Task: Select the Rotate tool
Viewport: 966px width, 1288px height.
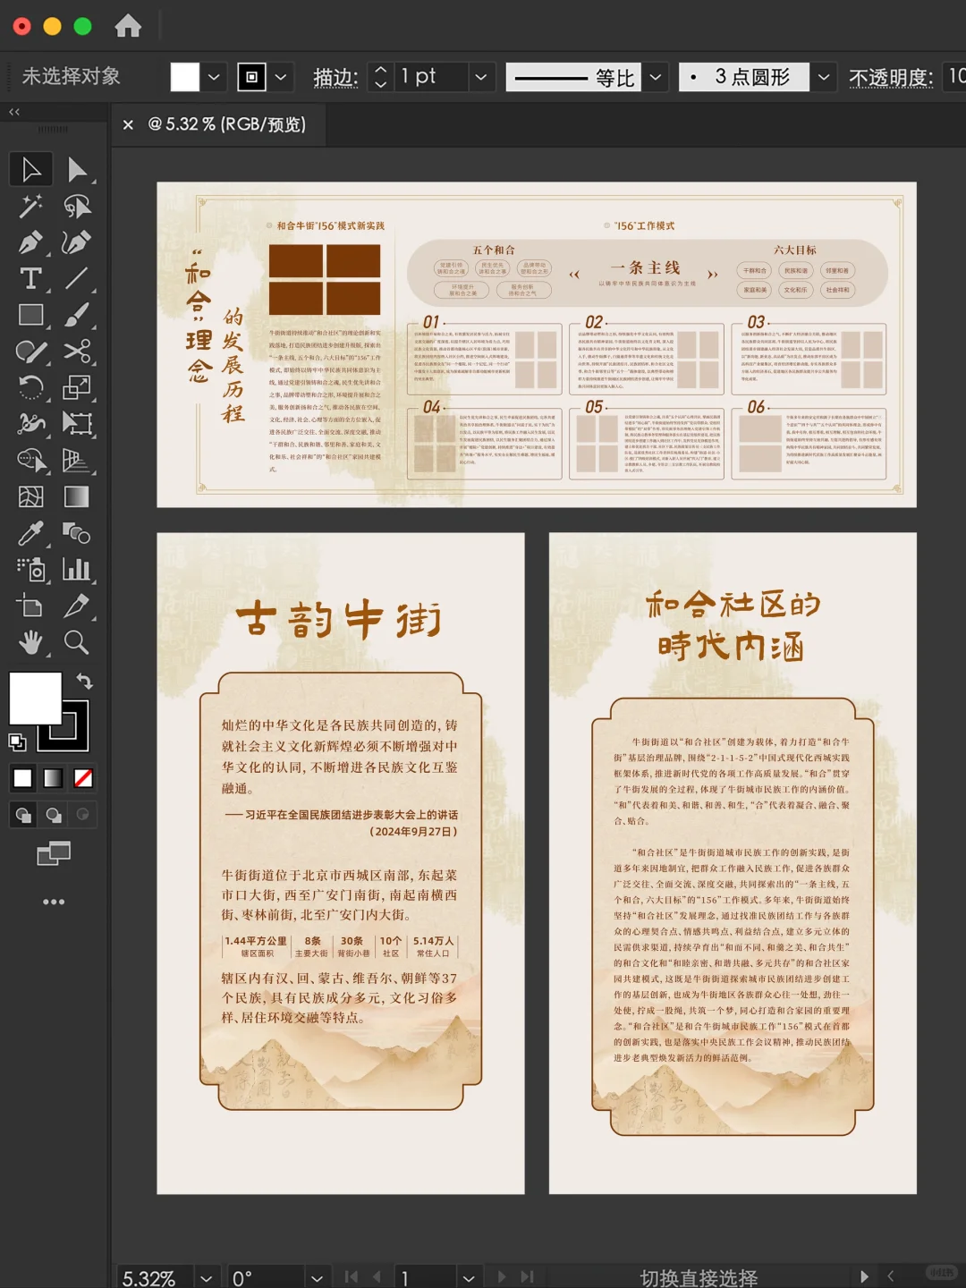Action: 30,387
